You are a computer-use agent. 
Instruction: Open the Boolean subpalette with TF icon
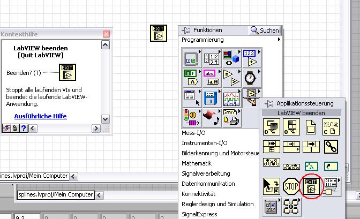pos(191,78)
